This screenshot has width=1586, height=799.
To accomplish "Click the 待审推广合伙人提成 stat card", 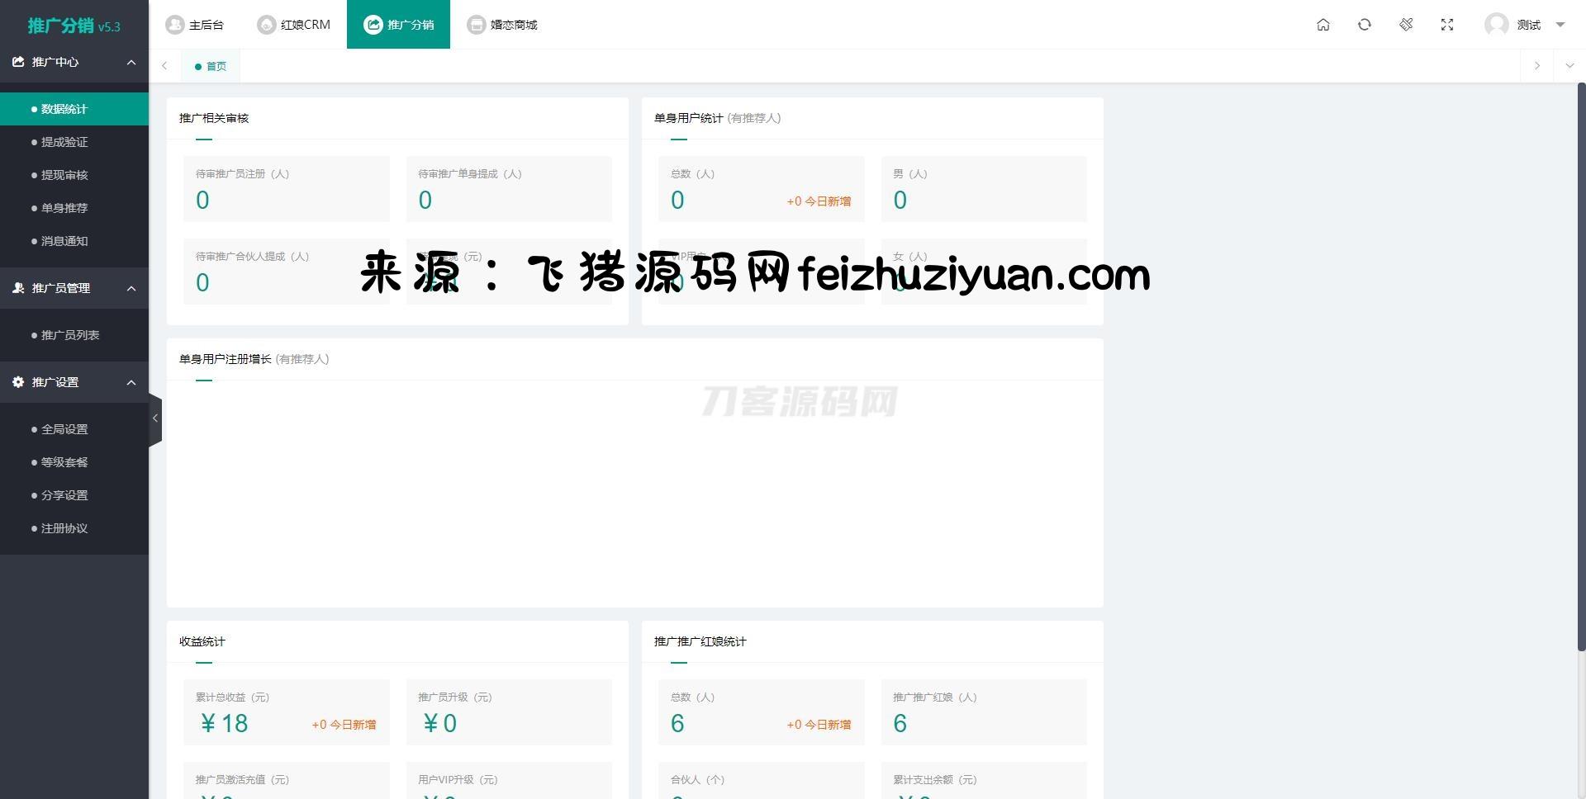I will 287,272.
